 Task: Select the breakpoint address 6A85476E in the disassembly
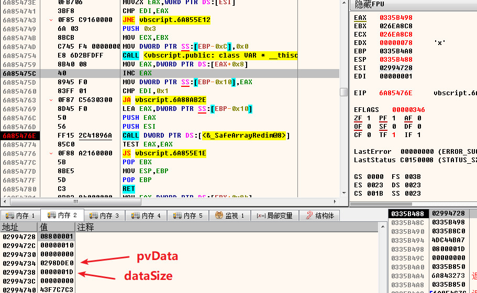coord(19,136)
